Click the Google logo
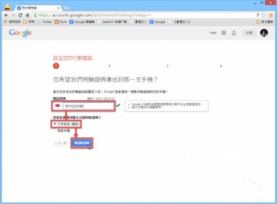The image size is (277, 204). click(x=21, y=33)
